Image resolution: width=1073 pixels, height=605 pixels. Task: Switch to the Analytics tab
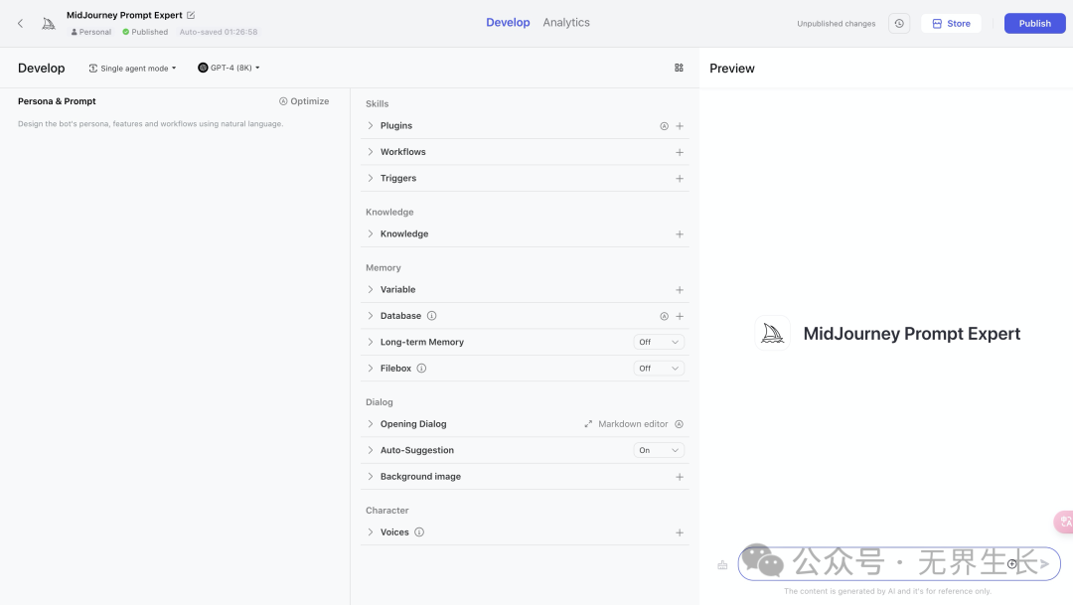point(566,23)
